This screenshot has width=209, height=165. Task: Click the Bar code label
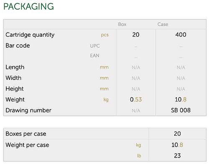(18, 46)
